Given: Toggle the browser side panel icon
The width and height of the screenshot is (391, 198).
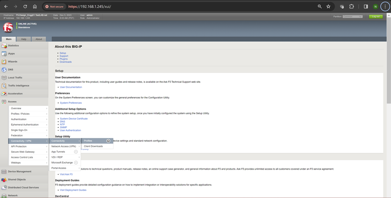Looking at the screenshot, I should click(x=366, y=7).
